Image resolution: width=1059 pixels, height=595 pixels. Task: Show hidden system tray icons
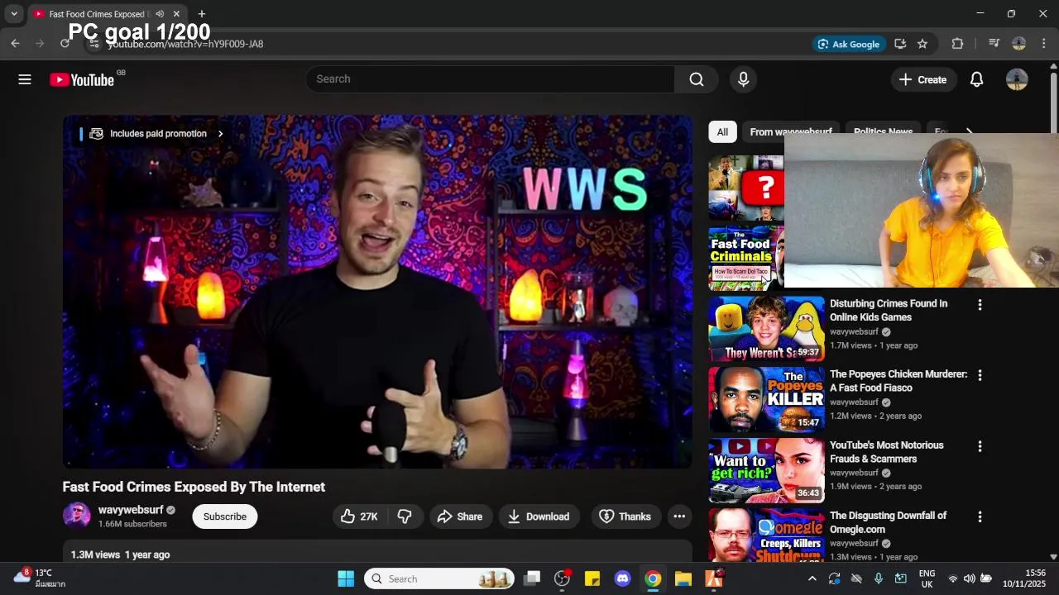coord(812,578)
